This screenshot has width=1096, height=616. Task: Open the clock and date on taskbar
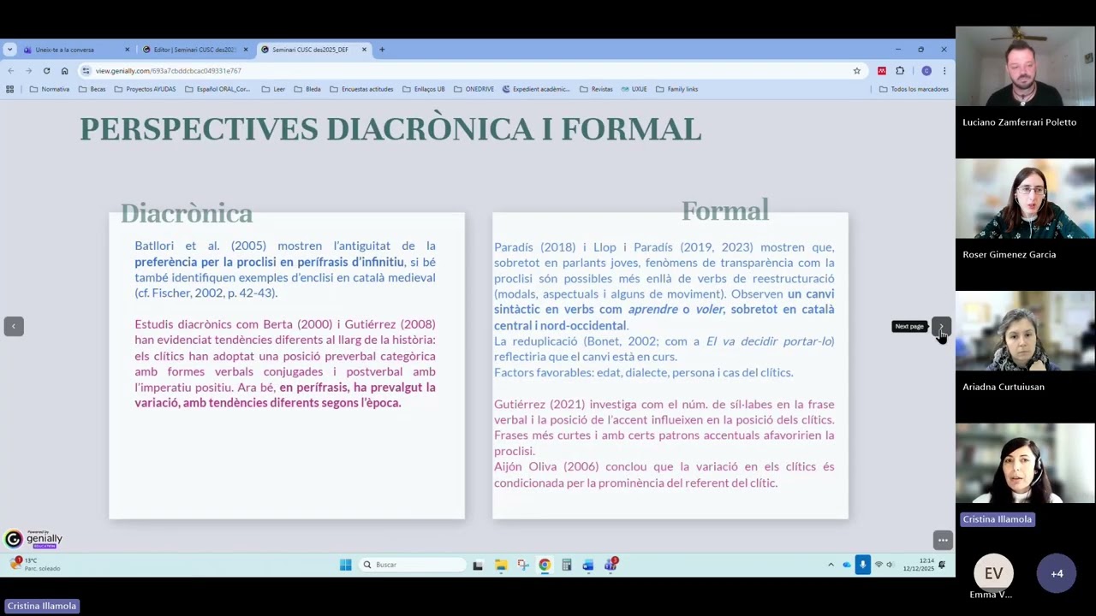[x=918, y=565]
